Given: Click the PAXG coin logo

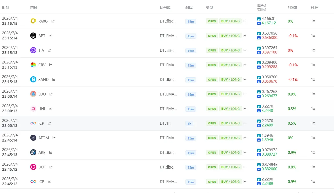Looking at the screenshot, I should point(33,21).
